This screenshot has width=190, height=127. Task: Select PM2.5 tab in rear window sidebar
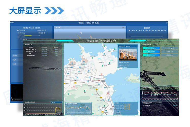tap(18, 56)
